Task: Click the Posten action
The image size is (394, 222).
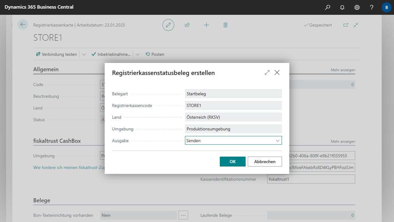Action: 155,54
